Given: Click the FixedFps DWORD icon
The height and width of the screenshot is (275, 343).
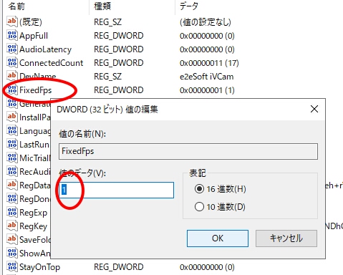Looking at the screenshot, I should click(x=12, y=90).
